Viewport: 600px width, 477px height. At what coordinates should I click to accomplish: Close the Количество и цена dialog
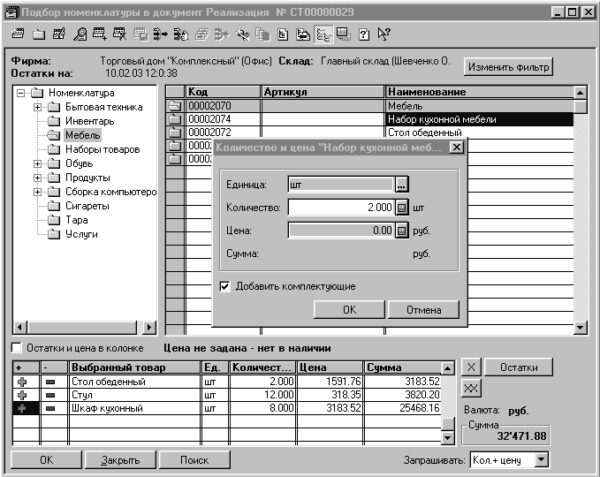pos(457,148)
